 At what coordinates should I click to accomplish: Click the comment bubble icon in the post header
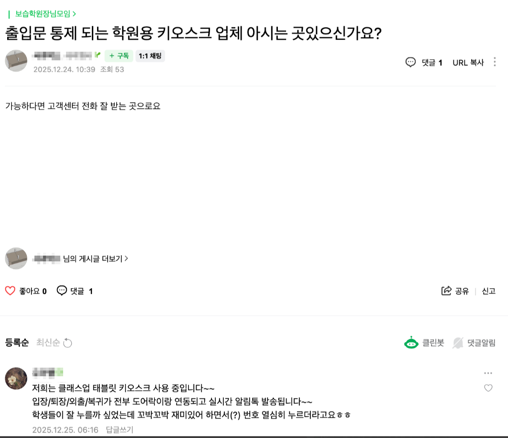[410, 62]
